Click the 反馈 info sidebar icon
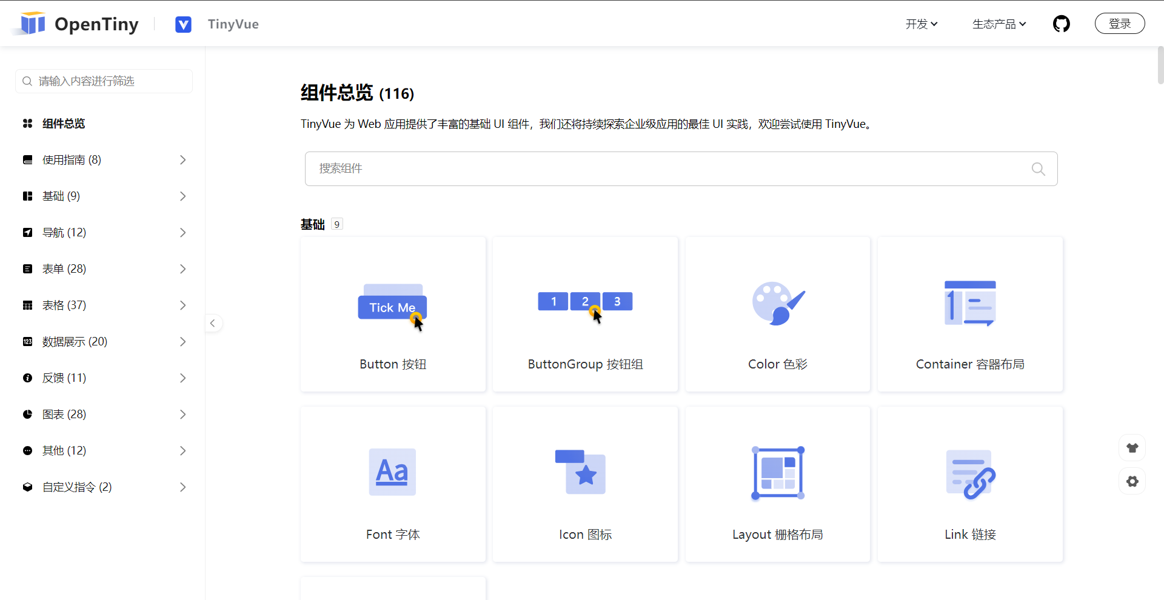 click(27, 378)
